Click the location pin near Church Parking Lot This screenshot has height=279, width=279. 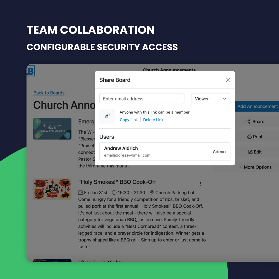pyautogui.click(x=152, y=193)
